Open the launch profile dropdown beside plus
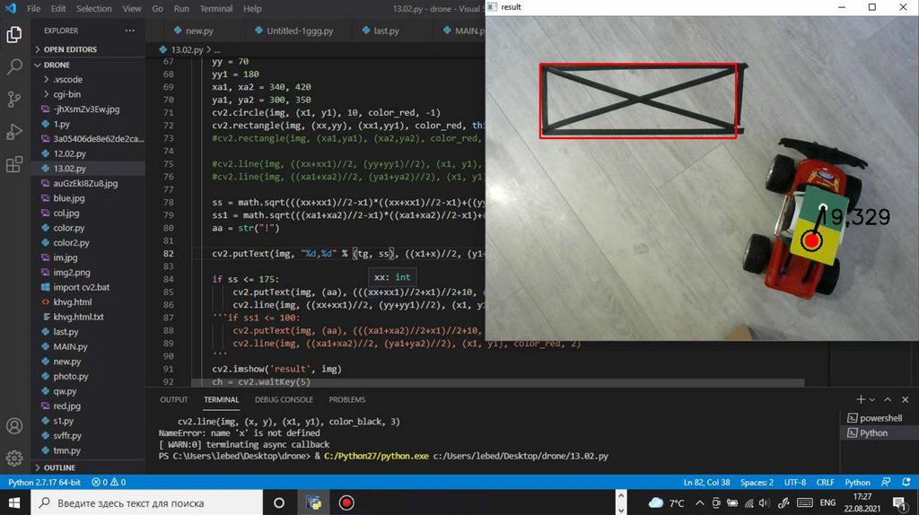 click(x=871, y=399)
